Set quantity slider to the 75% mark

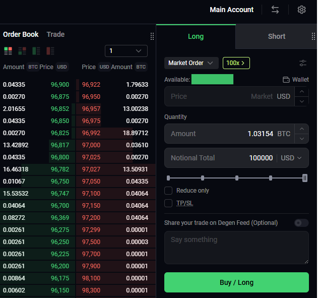click(x=271, y=178)
